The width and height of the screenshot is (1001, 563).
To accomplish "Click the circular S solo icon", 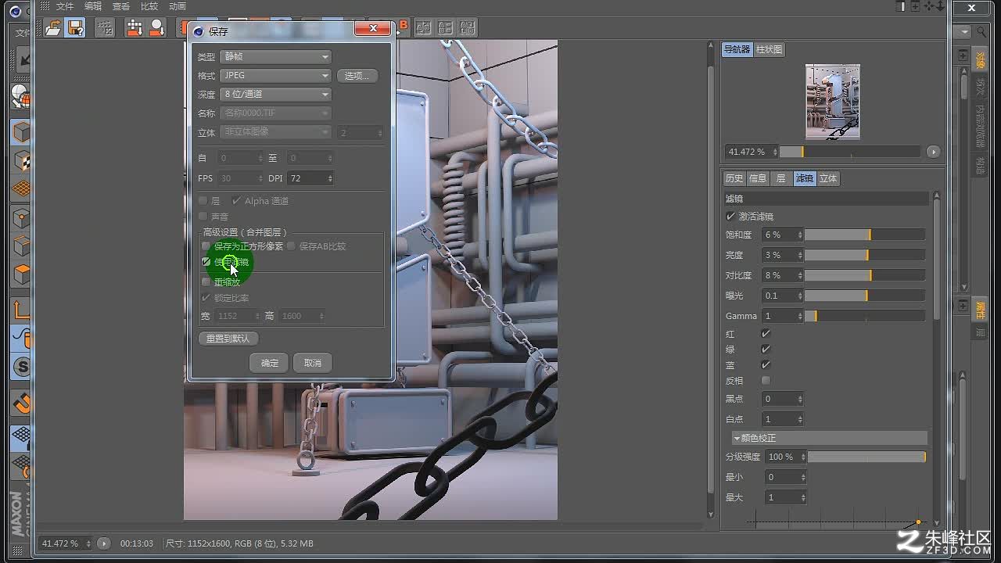I will [x=22, y=367].
